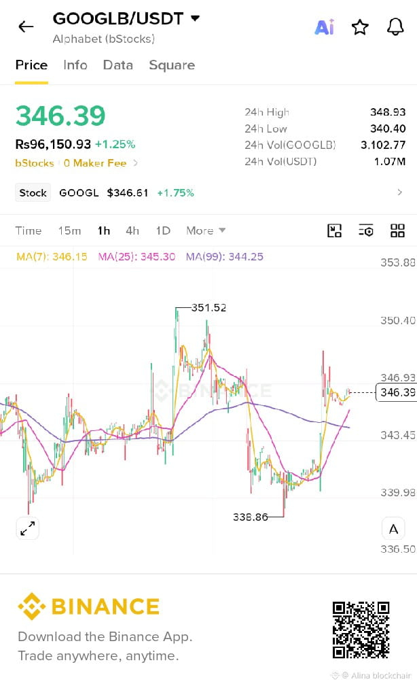This screenshot has width=417, height=686.
Task: Click the Rs96,150.93 converted price
Action: 53,144
